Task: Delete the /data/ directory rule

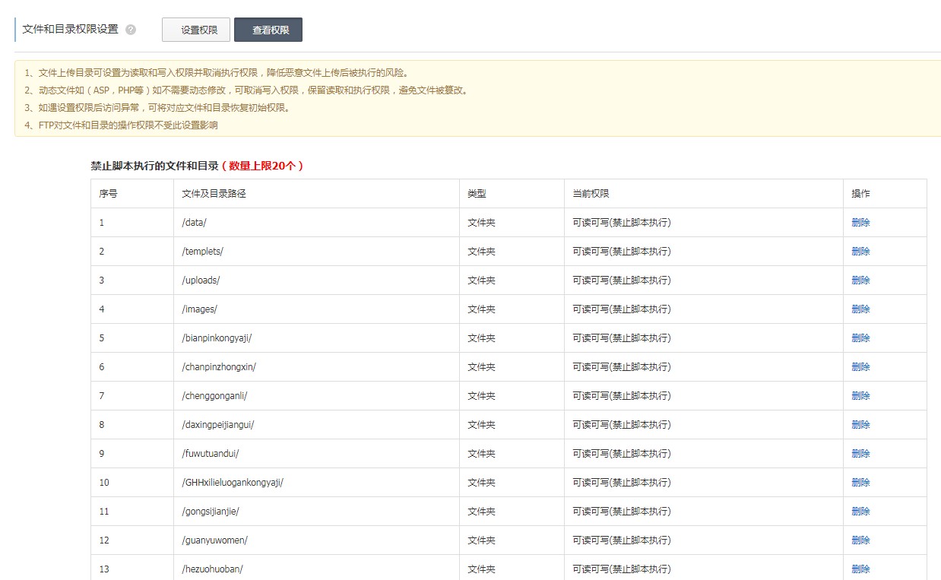Action: pyautogui.click(x=860, y=222)
